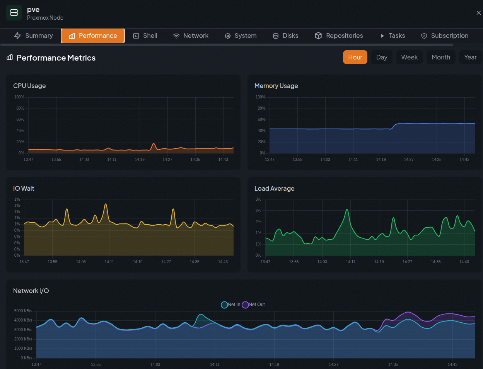Click the lightning bolt Summary icon
This screenshot has height=369, width=483.
[x=17, y=36]
